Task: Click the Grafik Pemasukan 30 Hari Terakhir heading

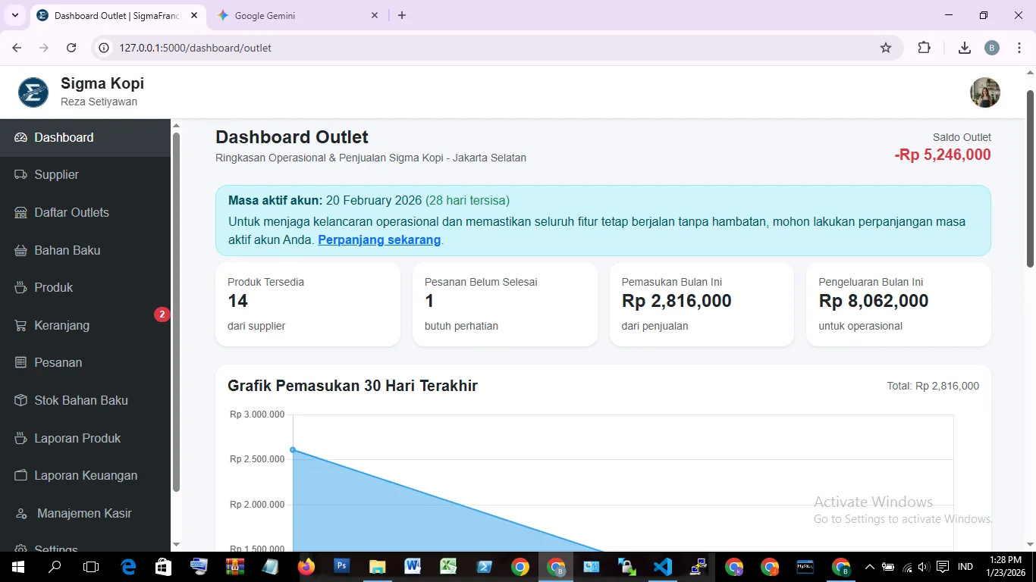Action: [353, 386]
